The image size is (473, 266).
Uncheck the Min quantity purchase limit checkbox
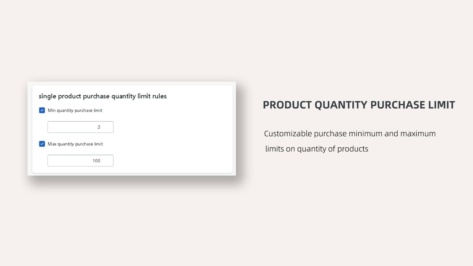pos(42,110)
